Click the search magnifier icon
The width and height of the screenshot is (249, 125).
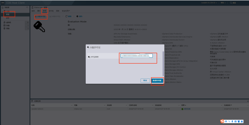point(231,3)
